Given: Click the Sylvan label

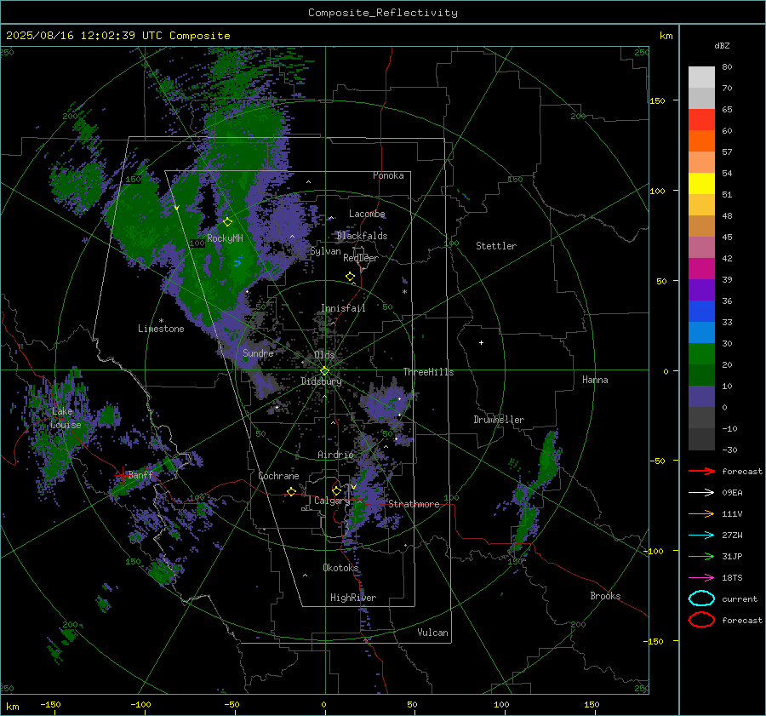Looking at the screenshot, I should coord(325,251).
